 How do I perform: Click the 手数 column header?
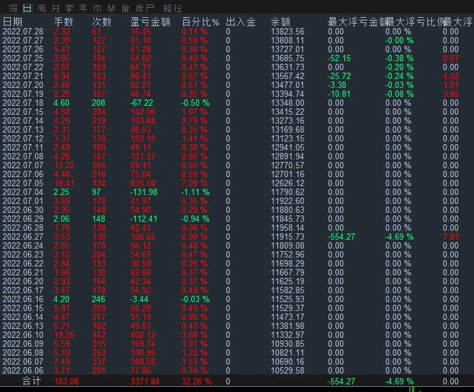64,22
